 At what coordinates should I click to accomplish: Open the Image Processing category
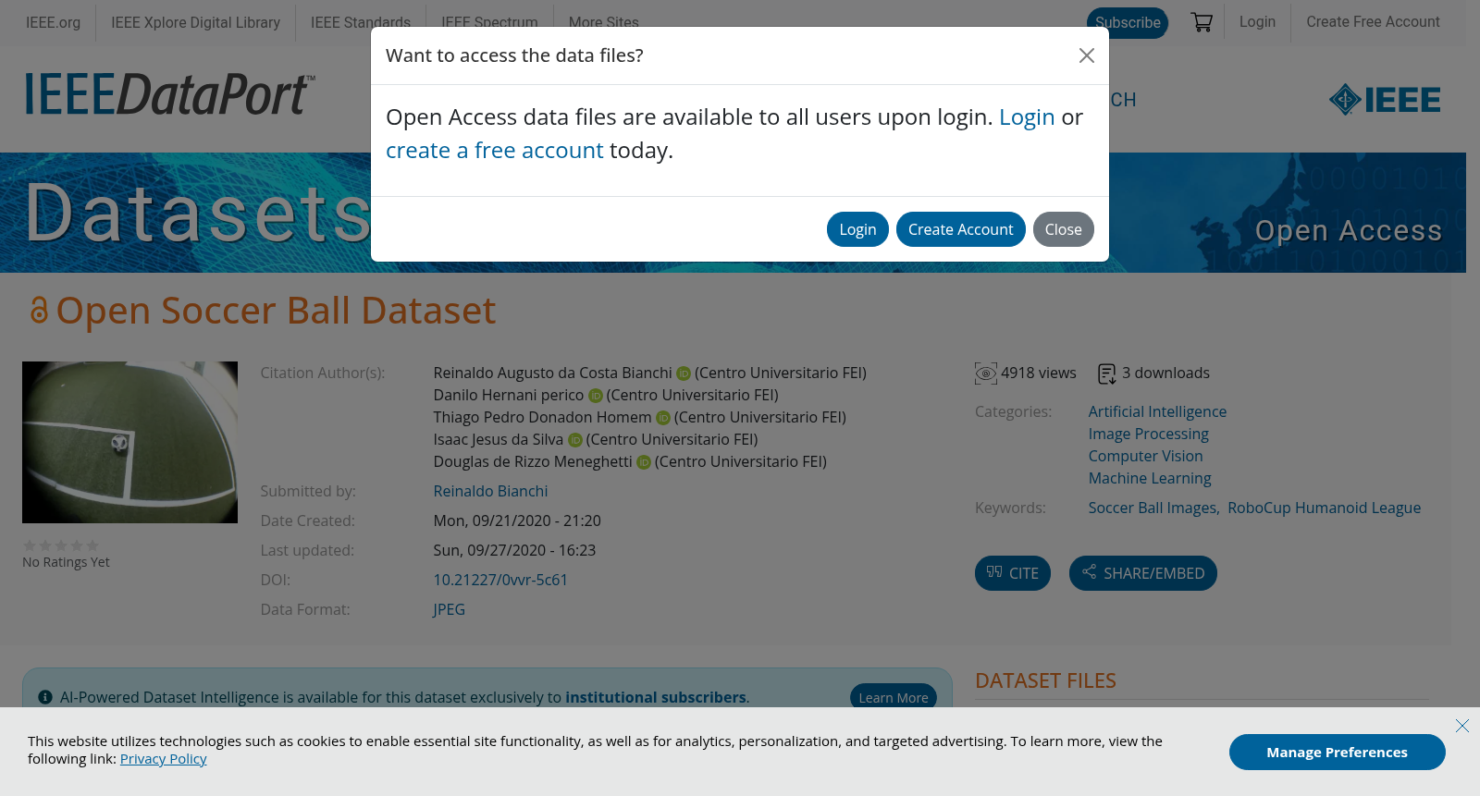1148,435
